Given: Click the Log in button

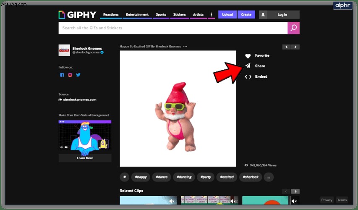Looking at the screenshot, I should tap(282, 15).
